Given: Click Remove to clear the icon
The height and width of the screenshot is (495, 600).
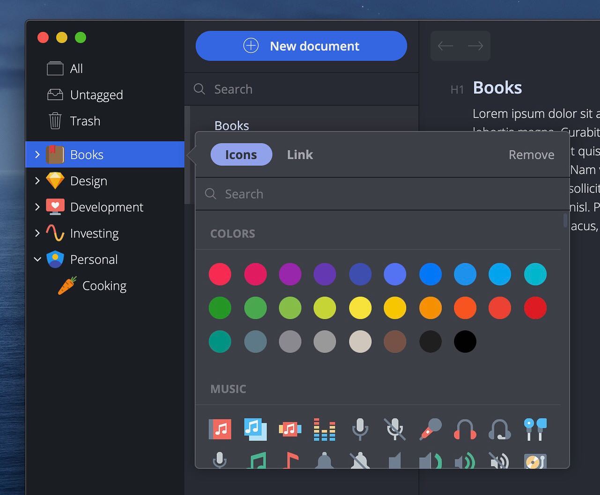Looking at the screenshot, I should [x=532, y=155].
